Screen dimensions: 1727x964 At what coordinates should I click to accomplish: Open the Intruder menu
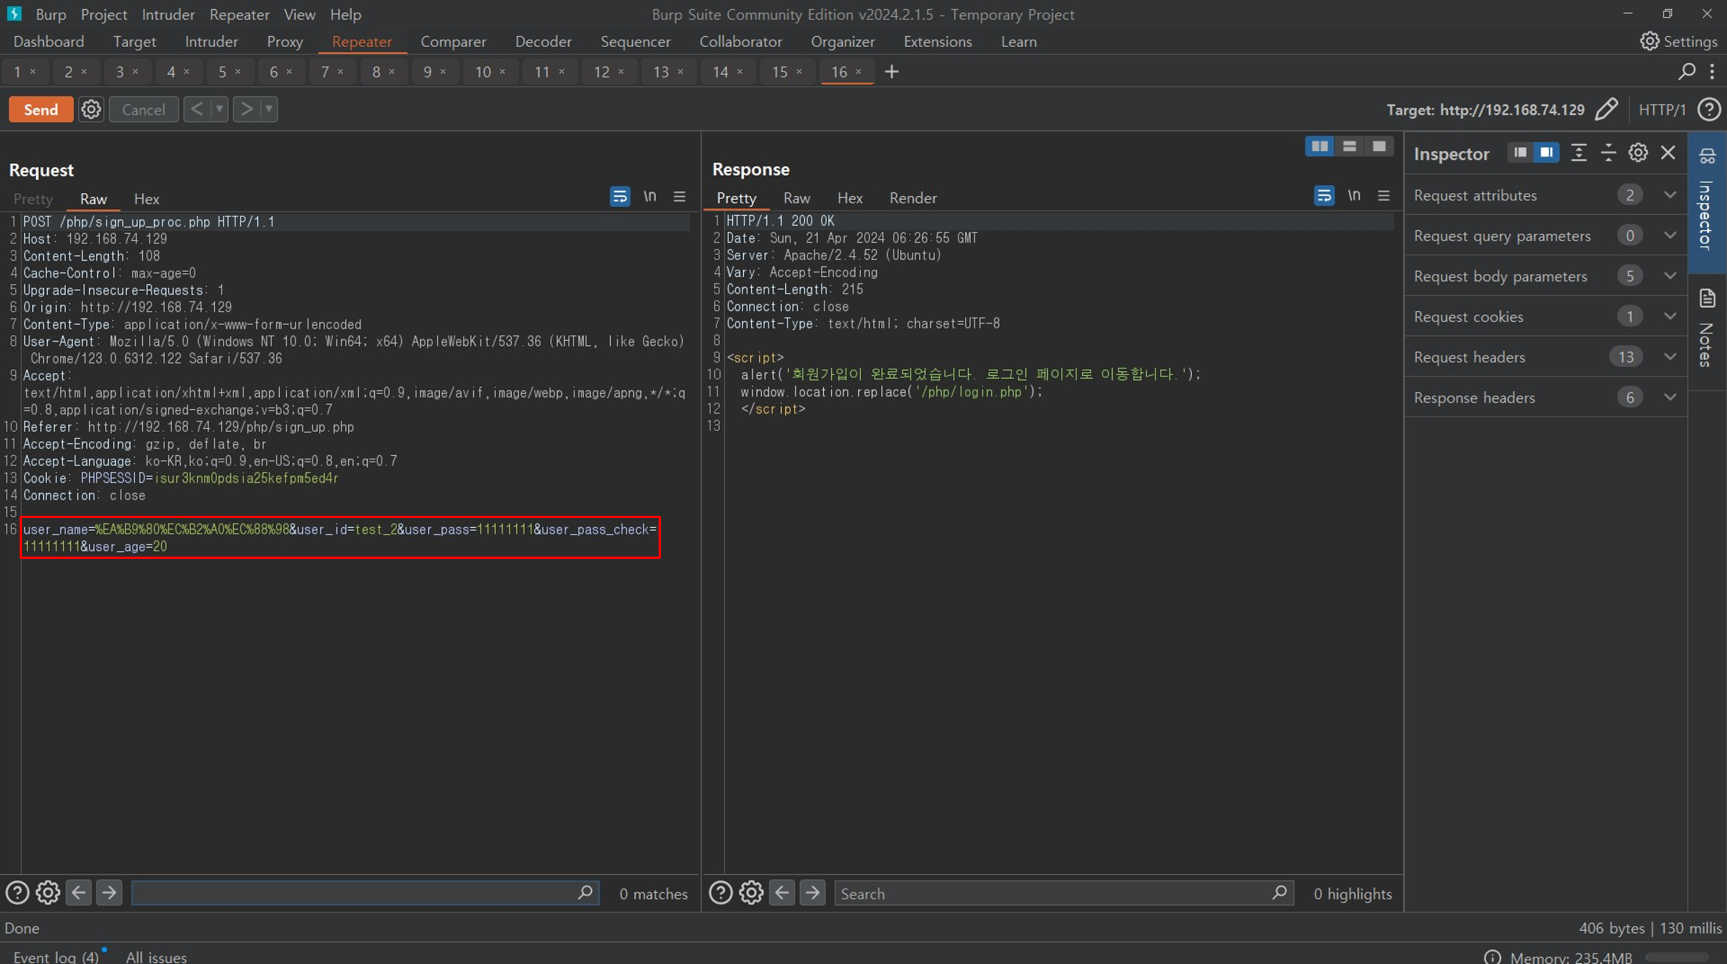click(168, 14)
